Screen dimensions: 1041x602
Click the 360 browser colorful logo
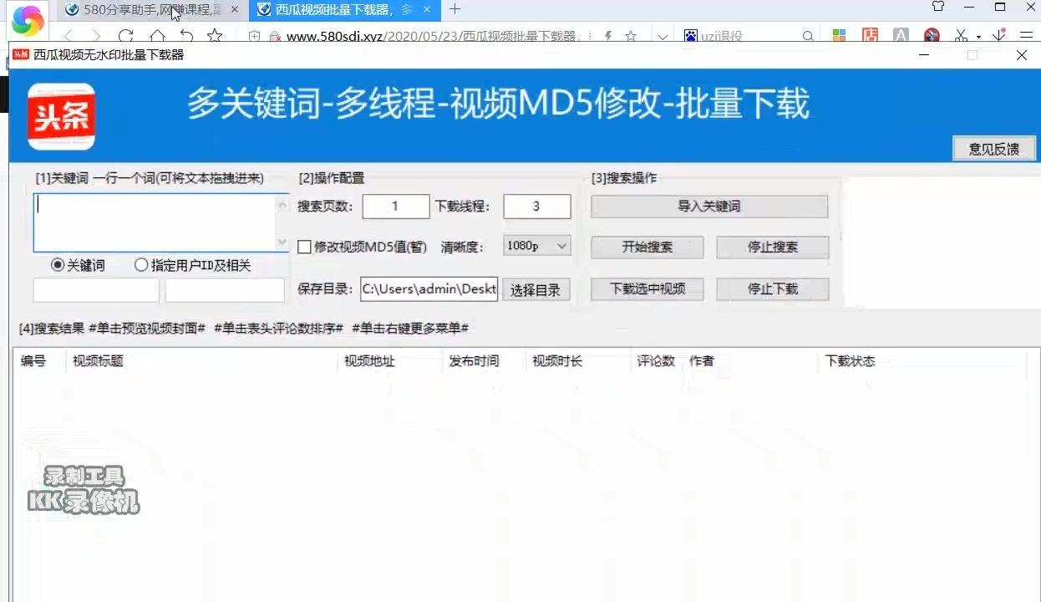(27, 20)
